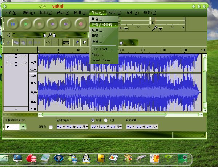Click the grayed-out Redo toolbar icon

55,42
